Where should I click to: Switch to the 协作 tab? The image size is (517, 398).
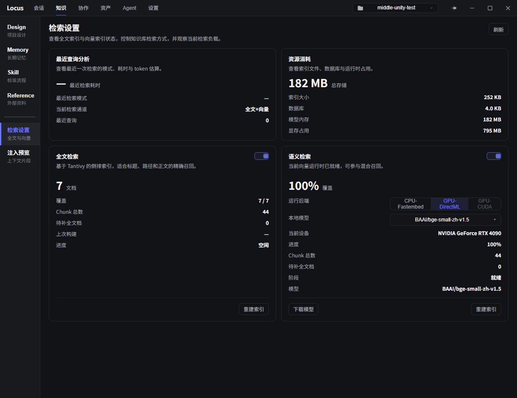click(x=83, y=8)
